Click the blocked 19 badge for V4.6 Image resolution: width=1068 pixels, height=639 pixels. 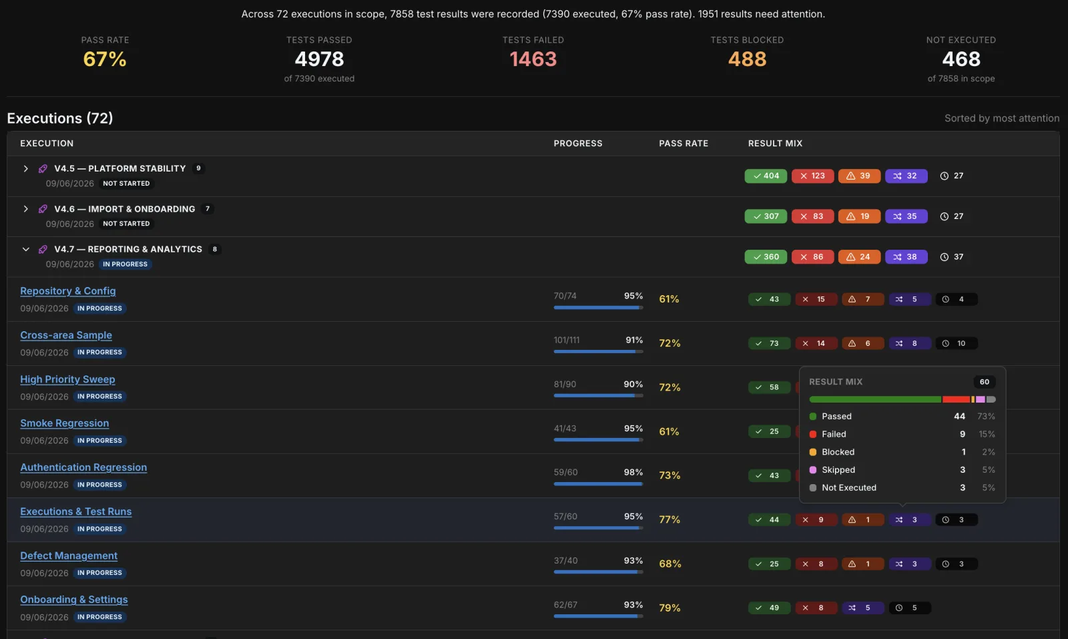pyautogui.click(x=859, y=216)
